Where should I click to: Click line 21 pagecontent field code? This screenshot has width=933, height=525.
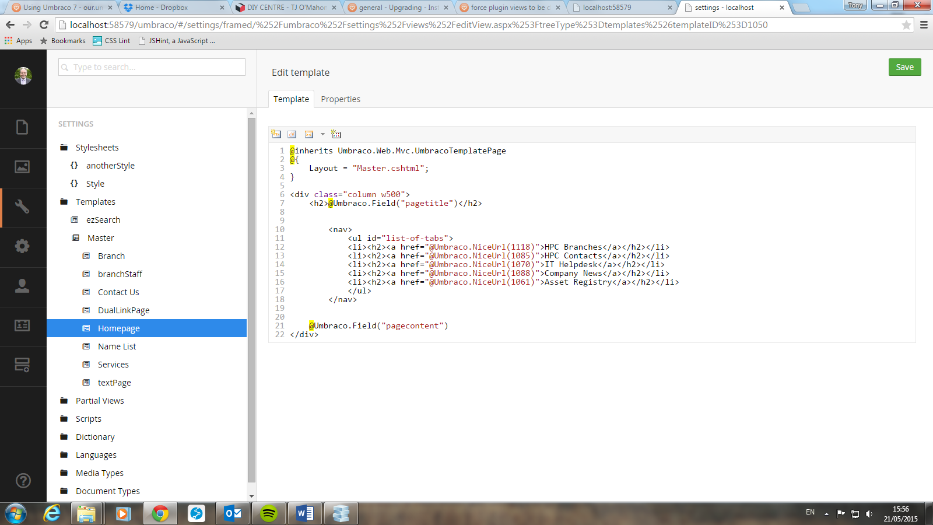pyautogui.click(x=378, y=326)
